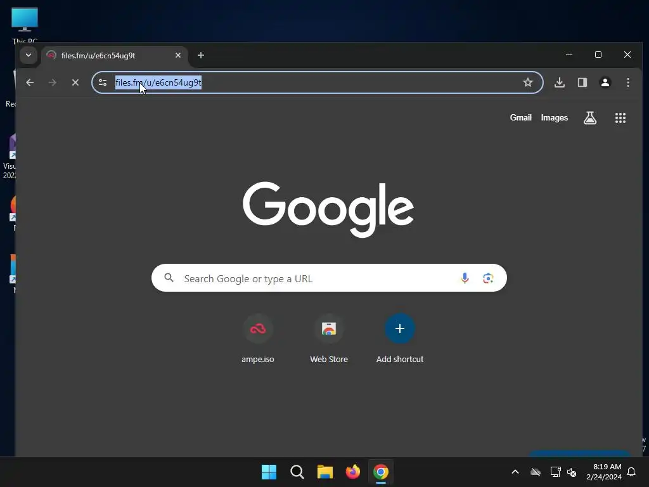Launch File Explorer from the taskbar

(325, 472)
